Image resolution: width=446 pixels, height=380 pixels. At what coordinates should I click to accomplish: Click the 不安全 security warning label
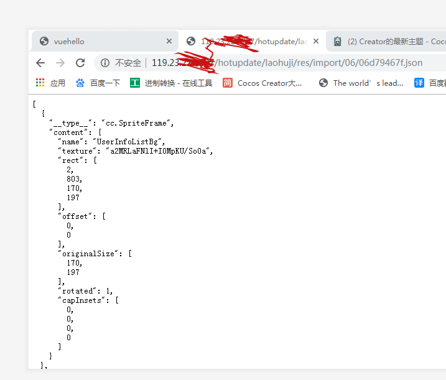(x=128, y=63)
